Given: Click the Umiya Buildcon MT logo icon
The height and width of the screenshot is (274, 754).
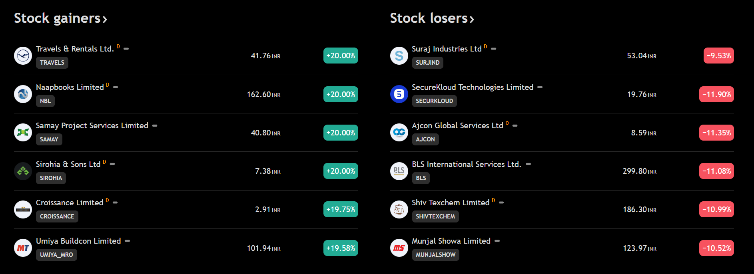Looking at the screenshot, I should point(23,248).
